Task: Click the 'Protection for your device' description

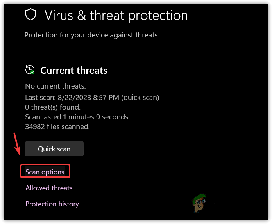Action: pyautogui.click(x=92, y=35)
